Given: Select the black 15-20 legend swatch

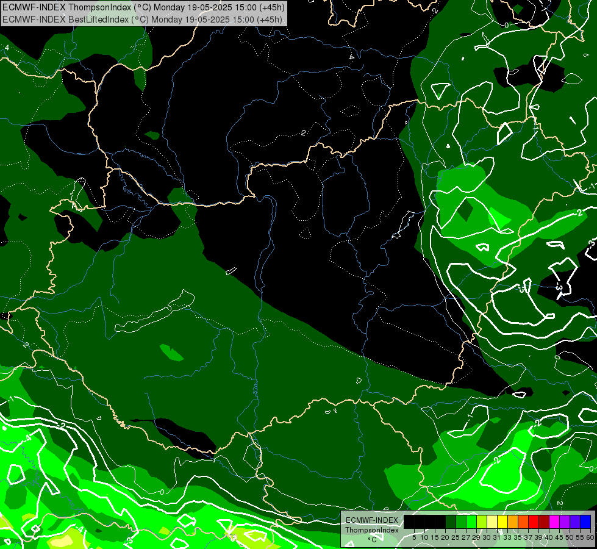Looking at the screenshot, I should [440, 522].
